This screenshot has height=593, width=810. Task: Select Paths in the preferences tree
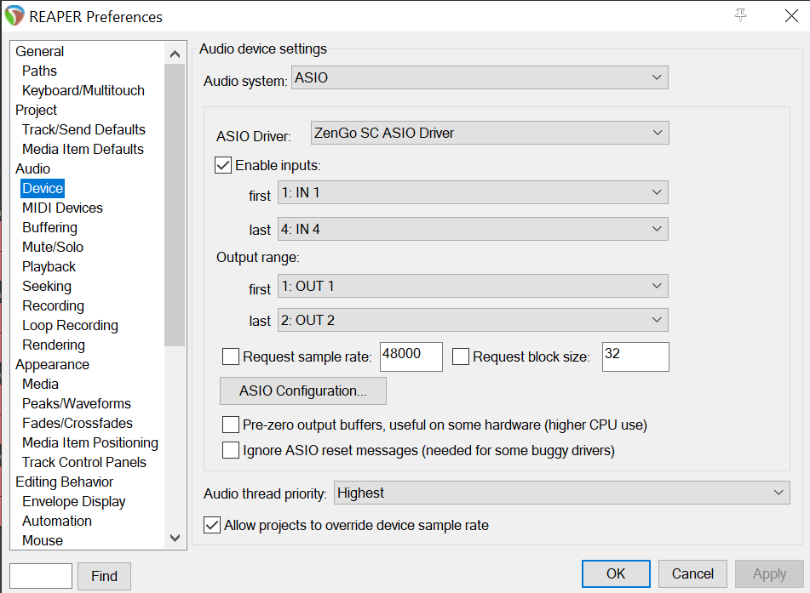click(39, 71)
